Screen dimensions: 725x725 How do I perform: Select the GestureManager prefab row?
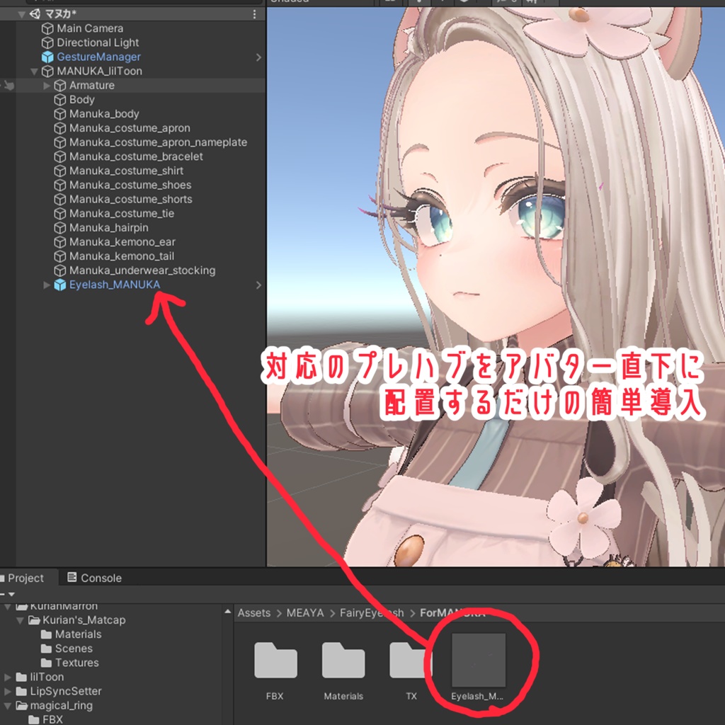point(98,57)
